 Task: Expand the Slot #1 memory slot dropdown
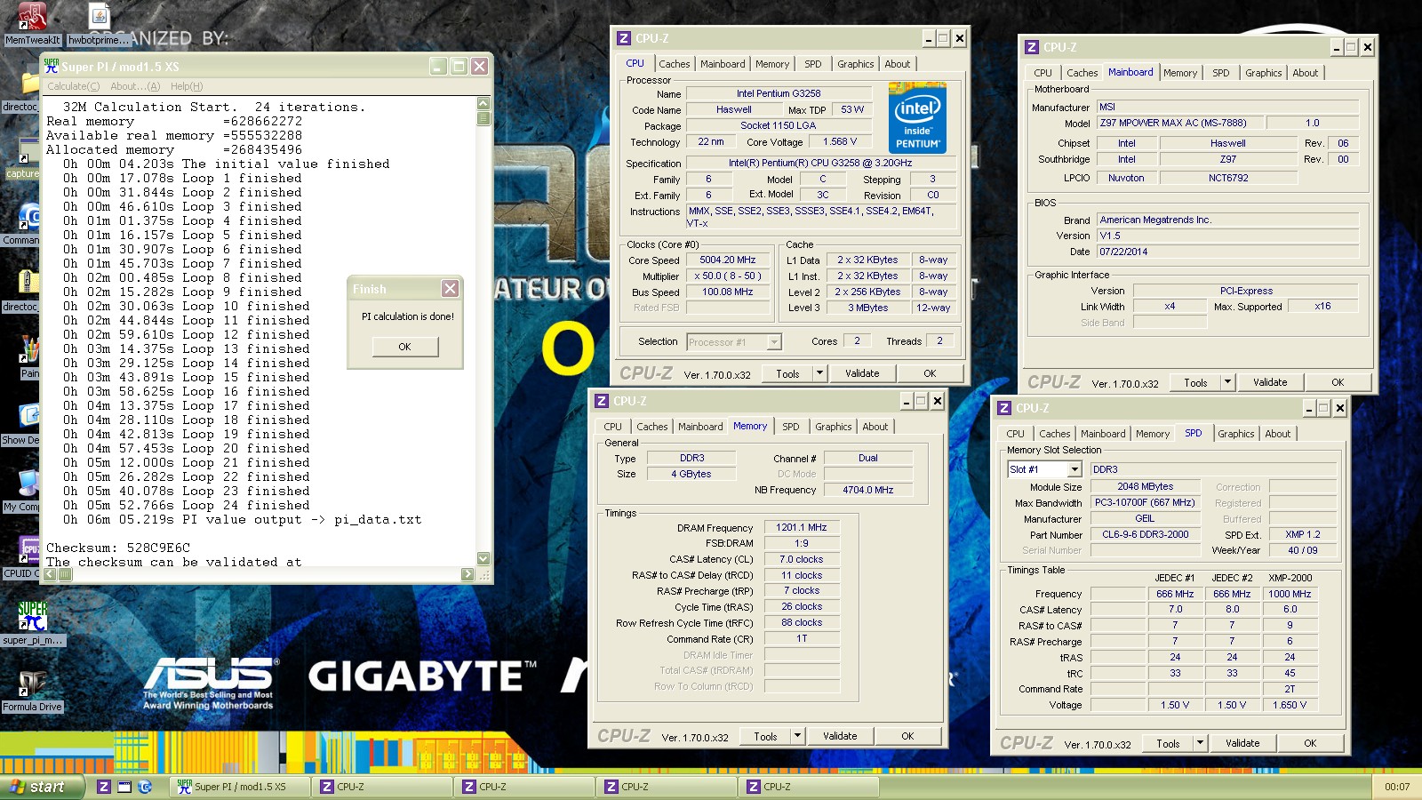click(1074, 469)
